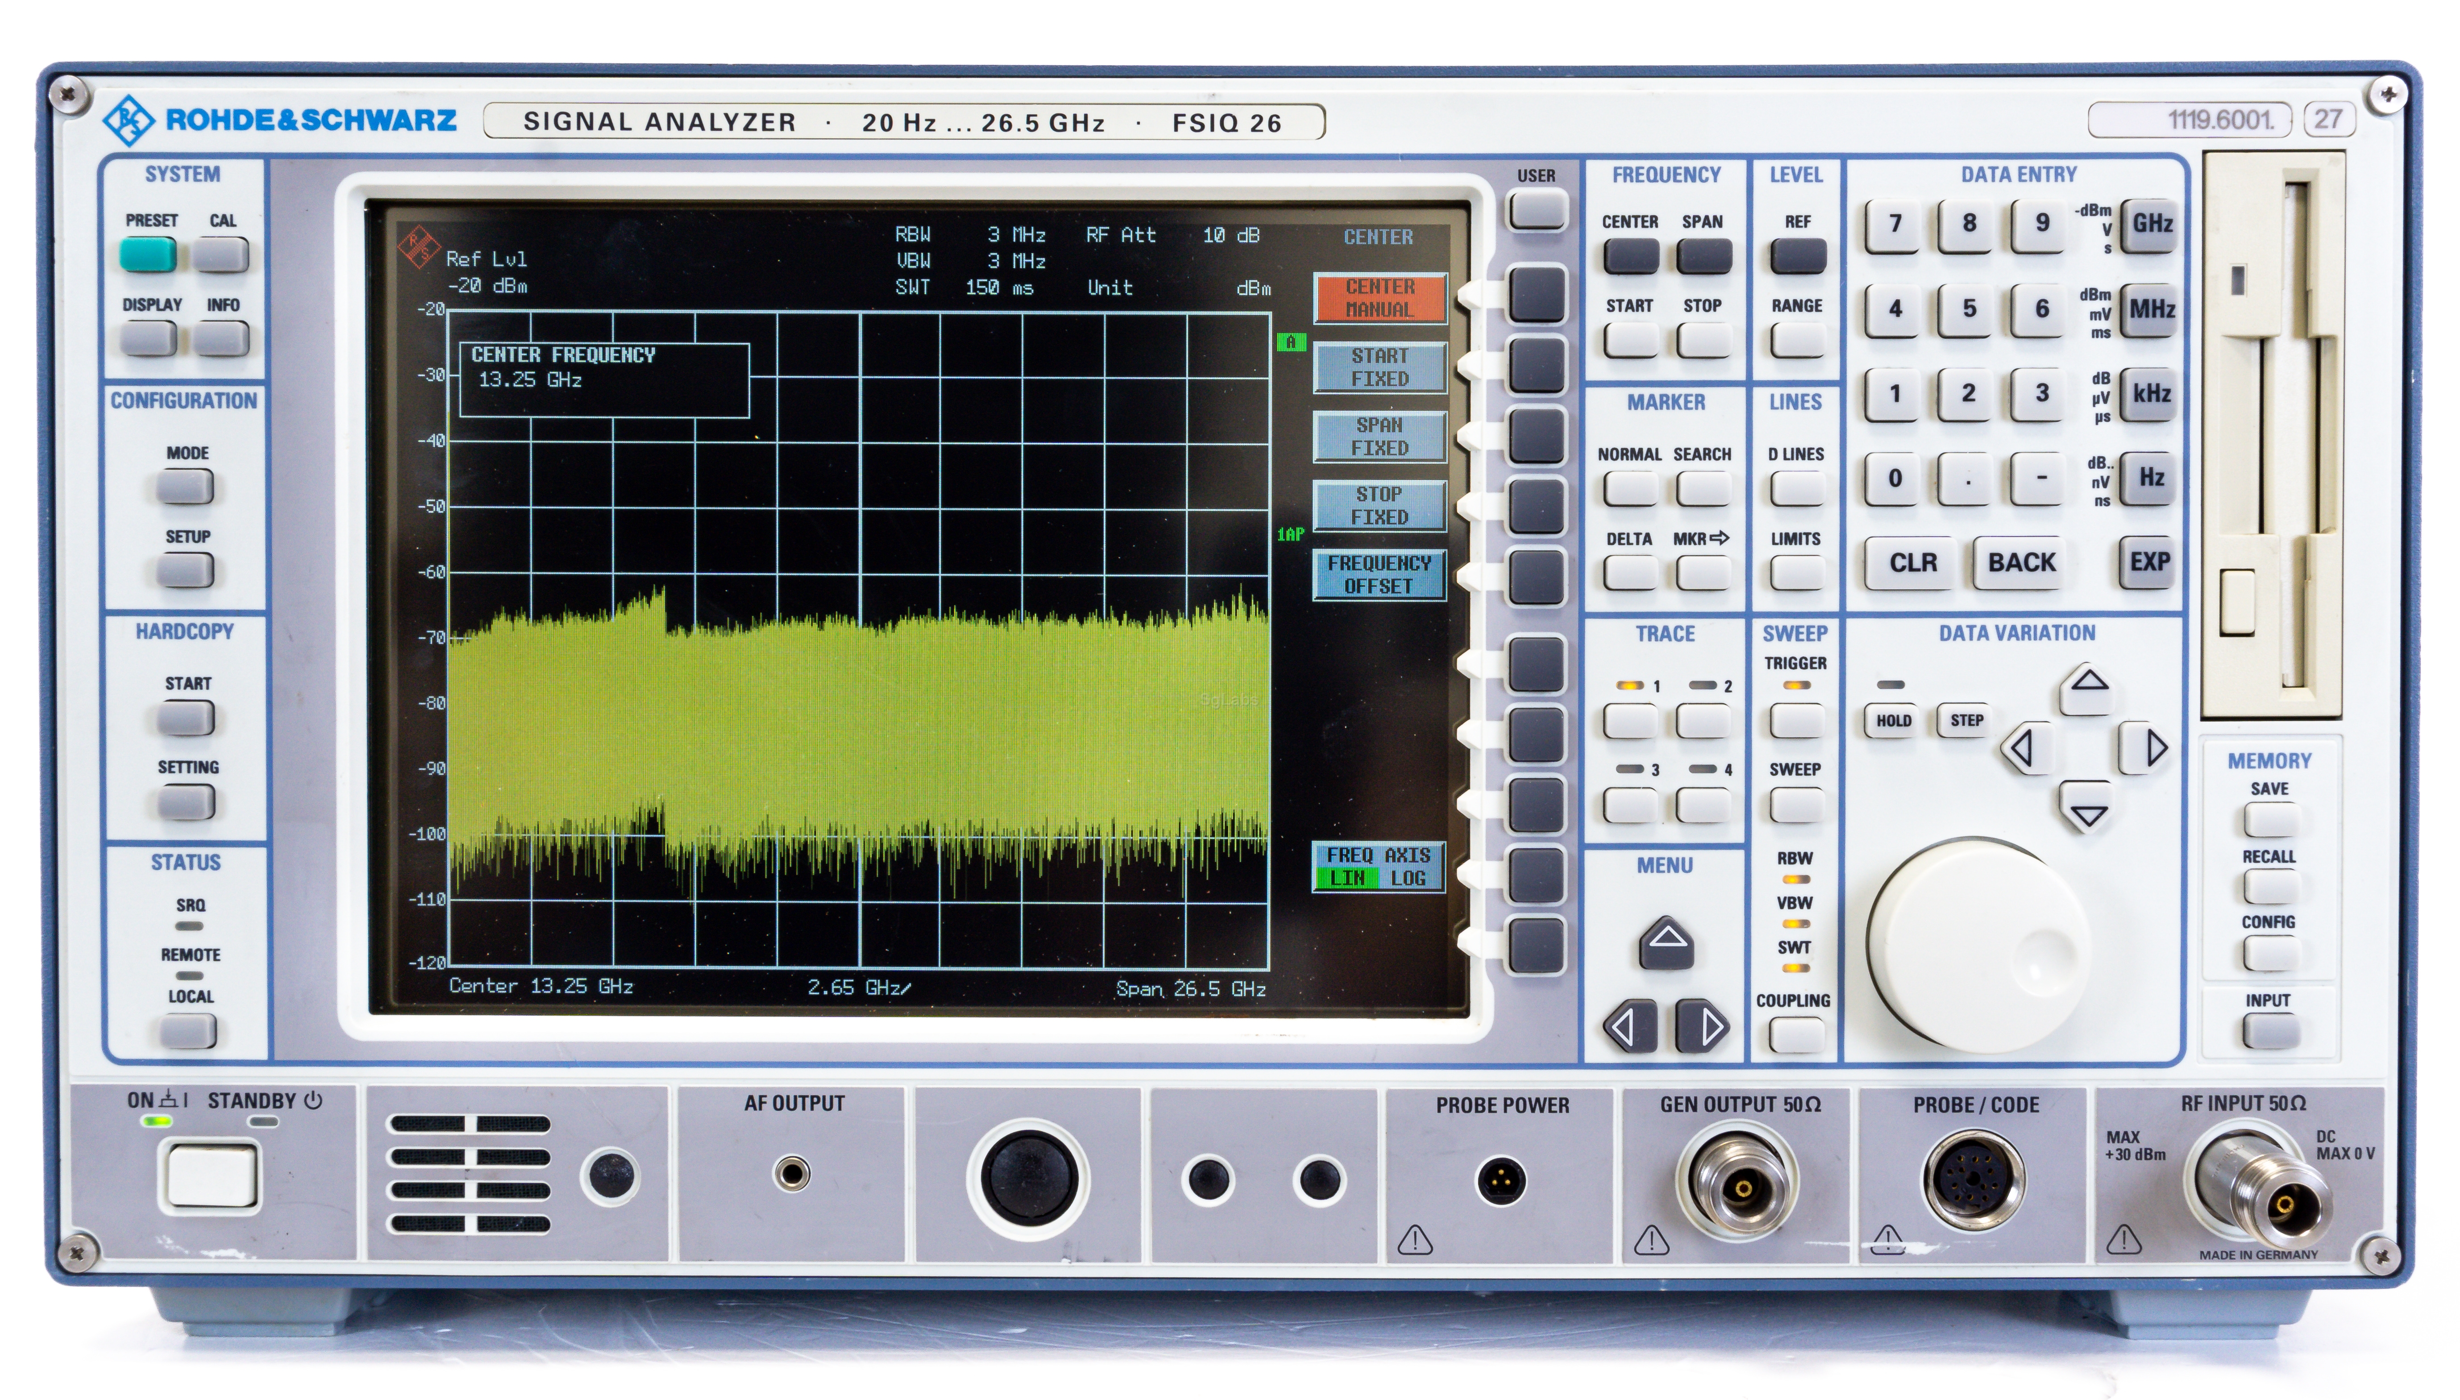Push the SETUP button
Viewport: 2460px width, 1400px height.
point(186,571)
